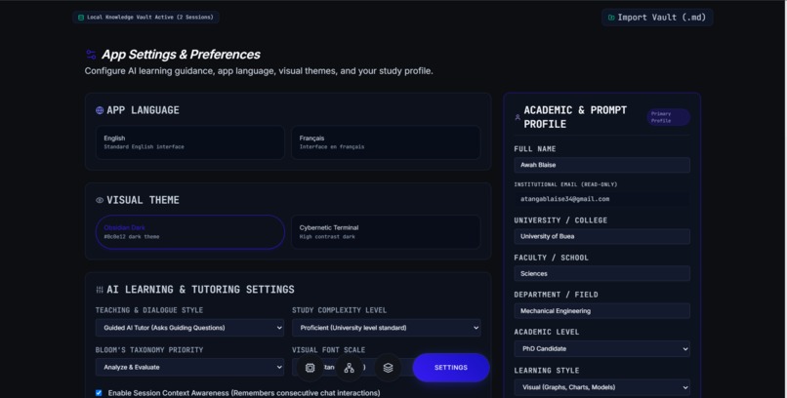Open the node graph icon in floating nav
The width and height of the screenshot is (787, 398).
pyautogui.click(x=350, y=368)
